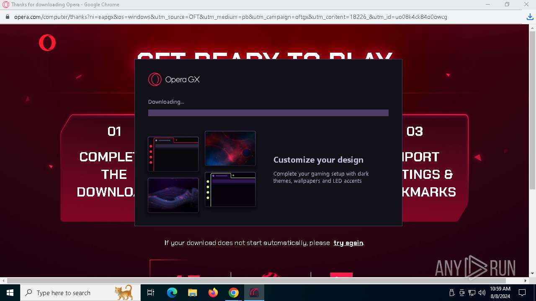Click the Opera GX logo in installer dialog

click(x=174, y=79)
